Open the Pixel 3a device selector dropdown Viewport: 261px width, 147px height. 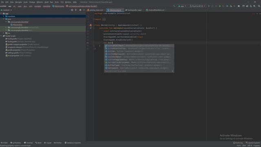(197, 6)
